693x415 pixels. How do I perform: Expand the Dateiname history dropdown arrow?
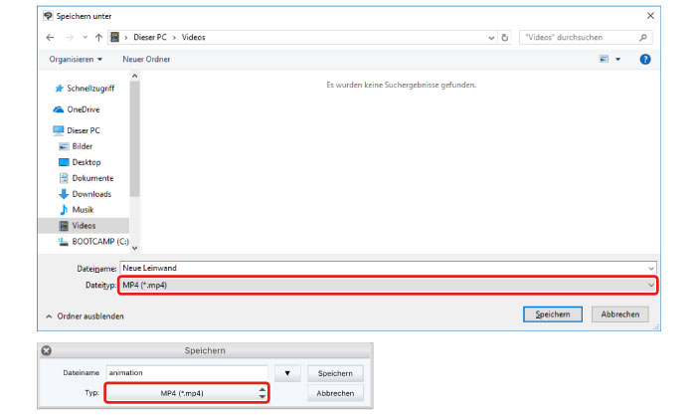(651, 268)
